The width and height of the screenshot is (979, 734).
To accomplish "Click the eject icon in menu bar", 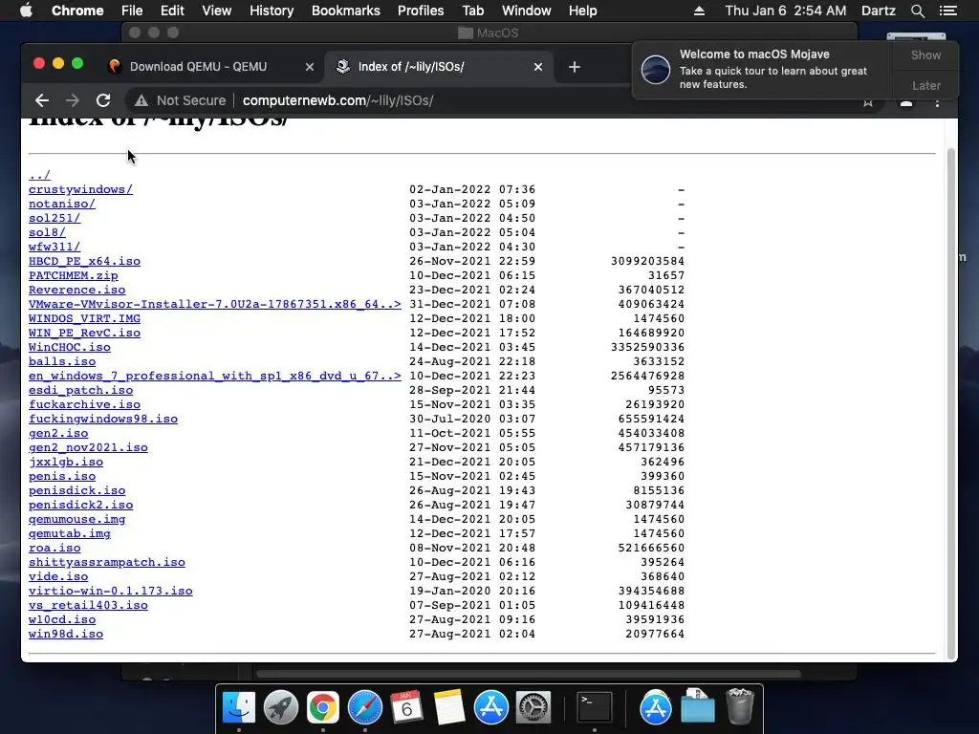I will pos(699,11).
